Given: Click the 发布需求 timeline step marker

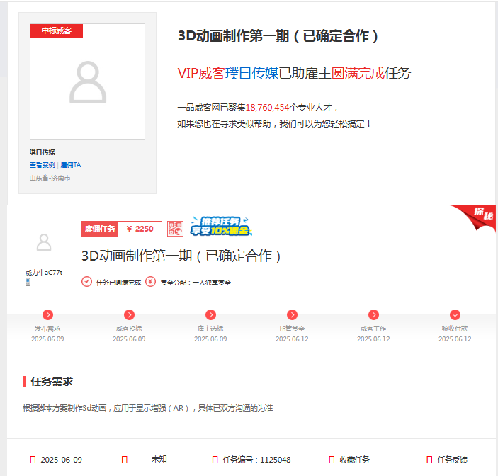Looking at the screenshot, I should coord(47,314).
